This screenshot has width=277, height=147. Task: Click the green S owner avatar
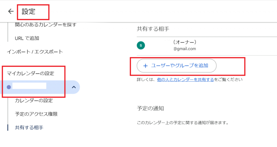pos(141,45)
